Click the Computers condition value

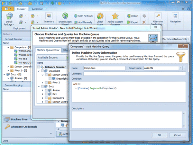[108, 88]
